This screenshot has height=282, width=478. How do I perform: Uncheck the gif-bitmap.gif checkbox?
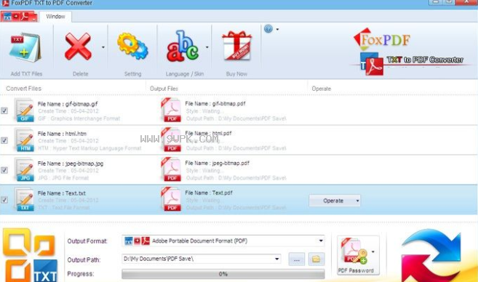(x=4, y=110)
